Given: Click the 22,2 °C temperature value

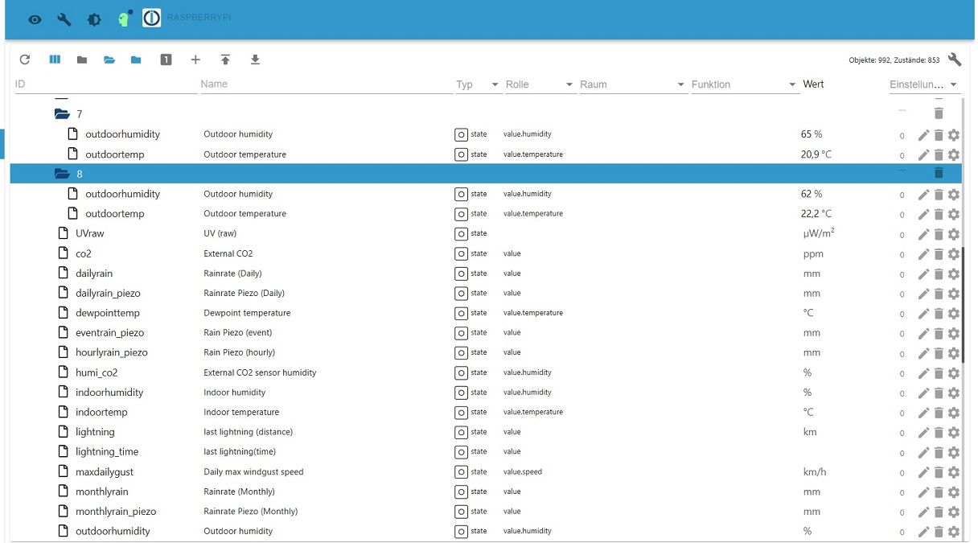Looking at the screenshot, I should pos(816,214).
